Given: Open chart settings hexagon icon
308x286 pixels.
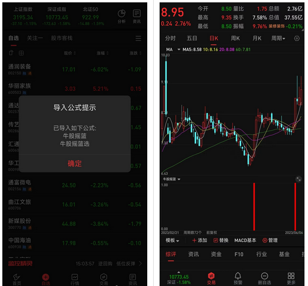Looking at the screenshot, I should (297, 38).
